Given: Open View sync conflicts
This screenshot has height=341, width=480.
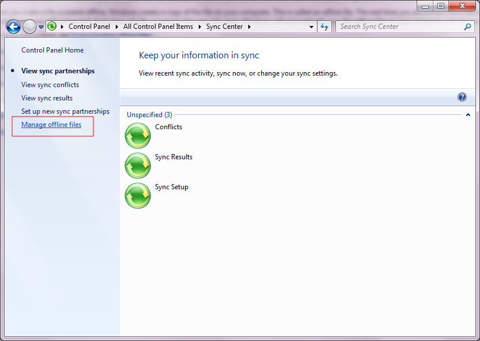Looking at the screenshot, I should tap(50, 84).
